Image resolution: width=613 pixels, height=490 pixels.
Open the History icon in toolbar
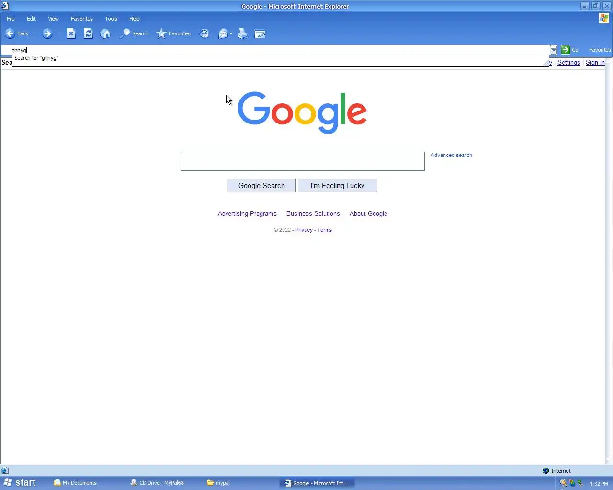coord(204,33)
